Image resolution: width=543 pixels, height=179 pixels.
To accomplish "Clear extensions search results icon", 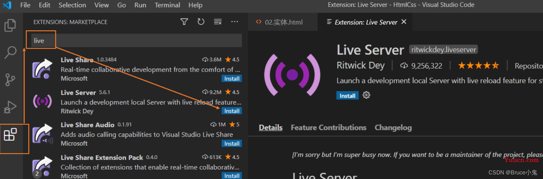I will [218, 22].
